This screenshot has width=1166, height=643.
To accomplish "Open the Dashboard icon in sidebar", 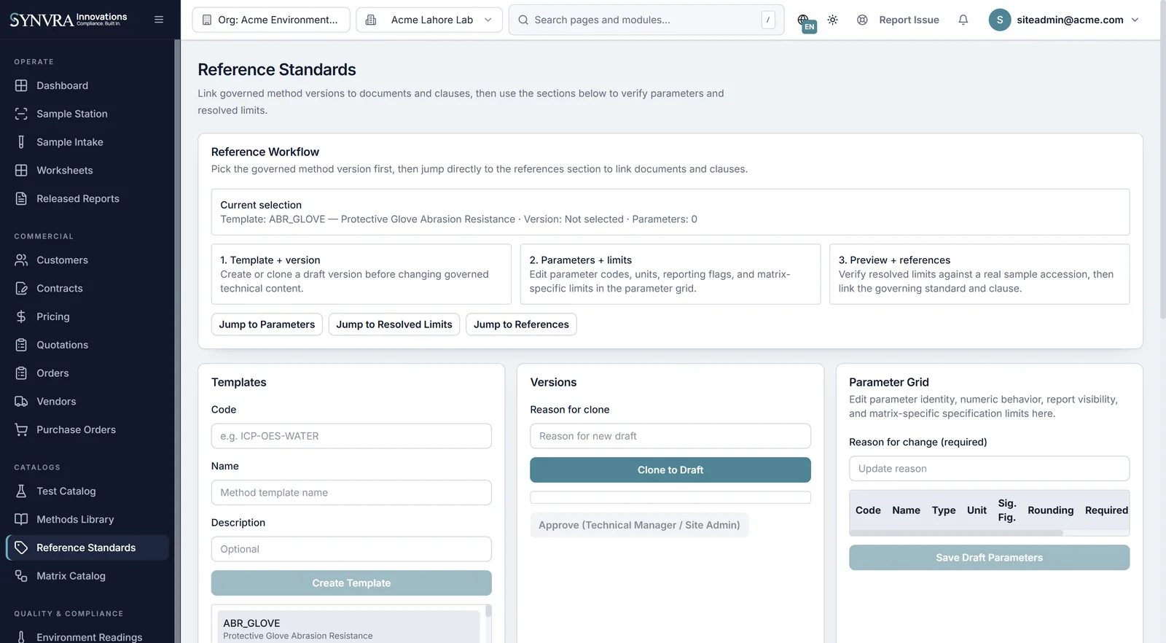I will (x=21, y=85).
